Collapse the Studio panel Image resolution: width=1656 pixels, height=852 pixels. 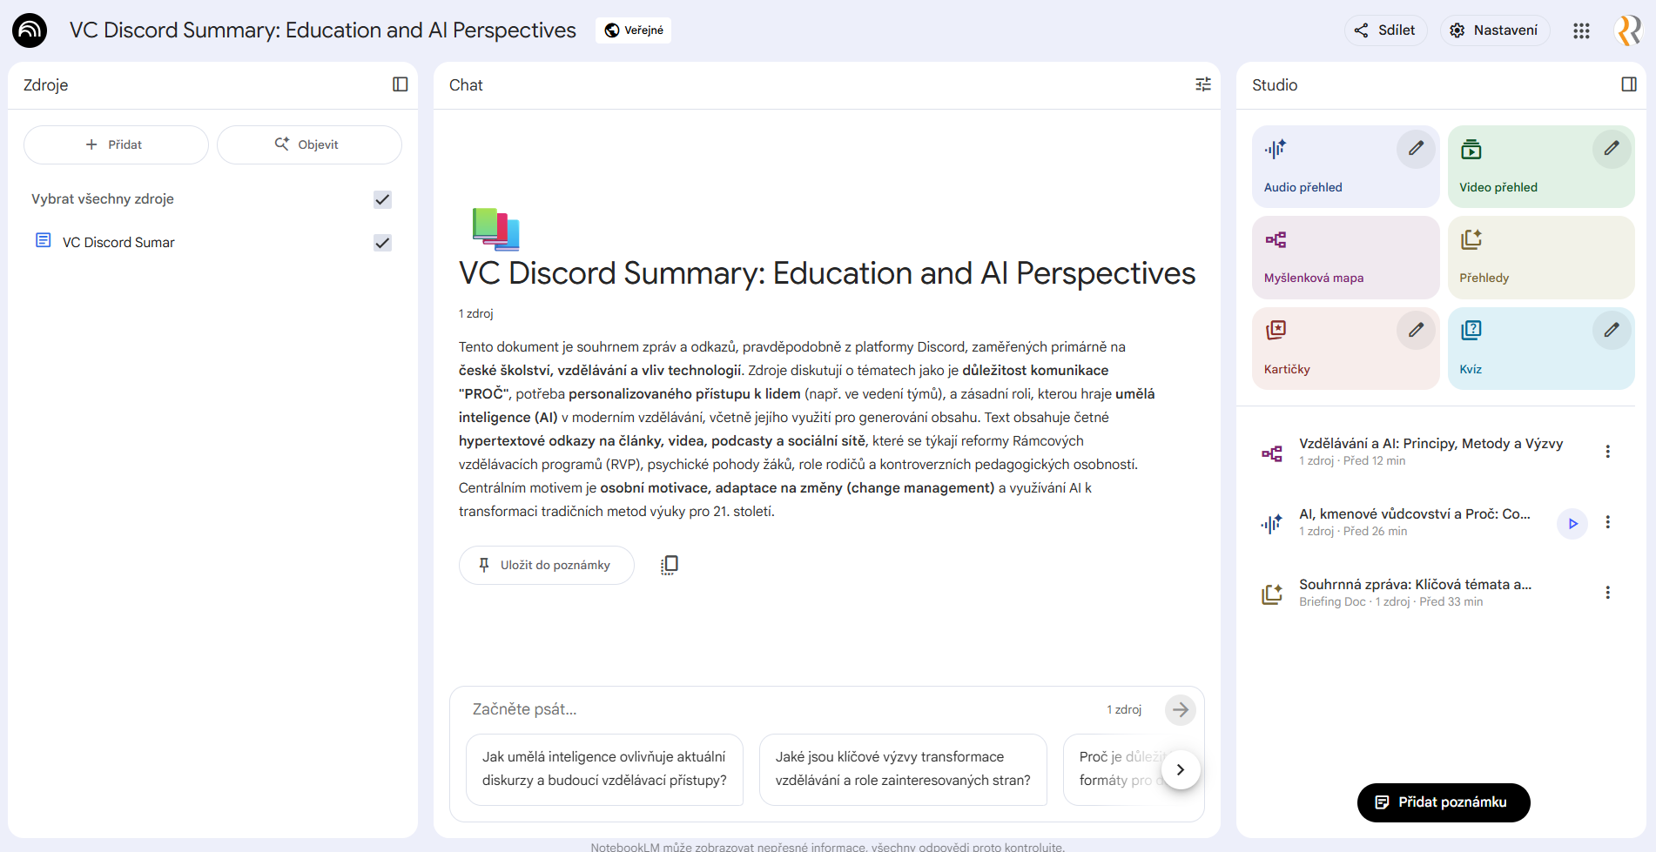(1629, 84)
